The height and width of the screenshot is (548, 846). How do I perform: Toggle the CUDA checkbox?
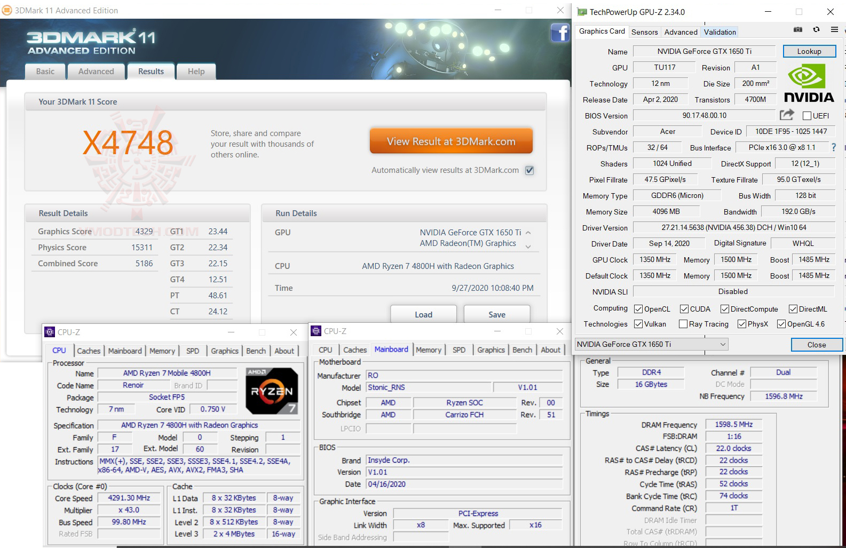pyautogui.click(x=684, y=309)
